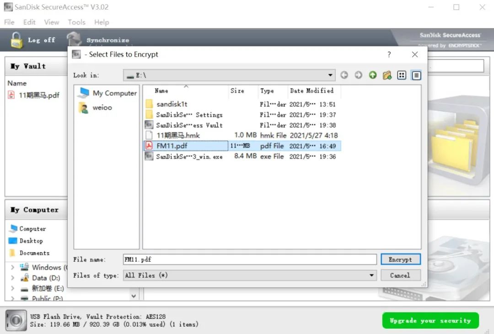
Task: Expand the Public (P:) tree node
Action: click(13, 298)
